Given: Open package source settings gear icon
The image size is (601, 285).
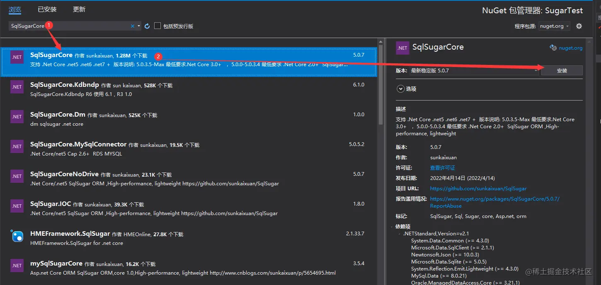Looking at the screenshot, I should [x=579, y=26].
